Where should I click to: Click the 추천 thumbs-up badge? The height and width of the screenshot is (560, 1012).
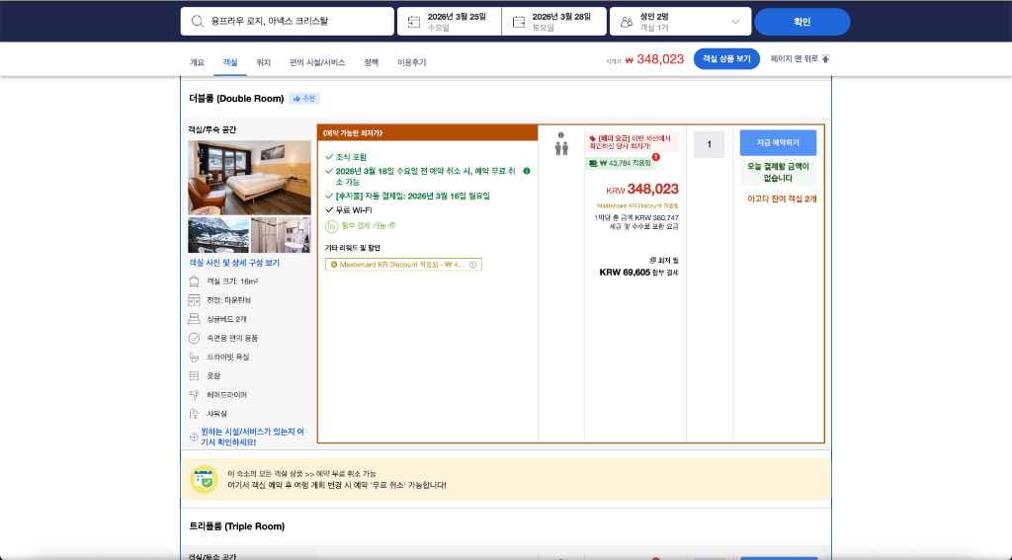(x=304, y=99)
